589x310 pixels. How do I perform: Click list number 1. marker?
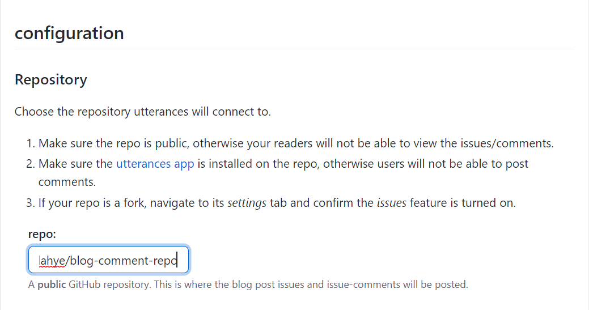pyautogui.click(x=31, y=143)
